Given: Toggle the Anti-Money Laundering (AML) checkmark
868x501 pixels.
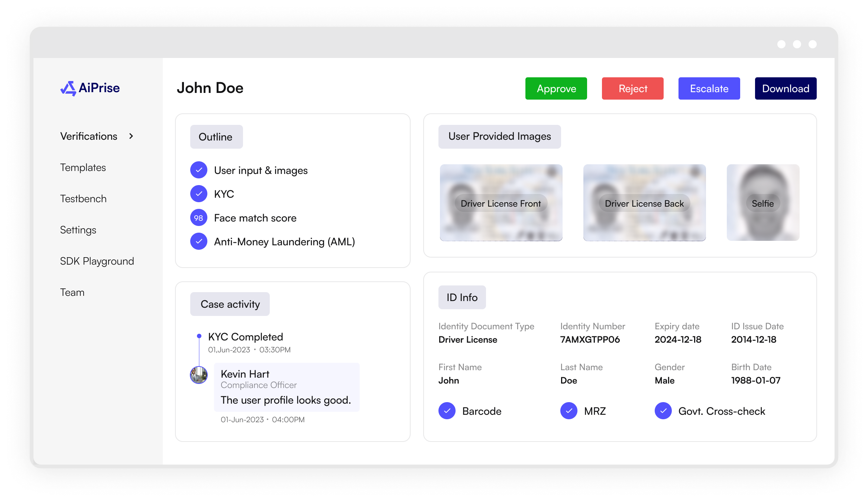Looking at the screenshot, I should (x=199, y=242).
